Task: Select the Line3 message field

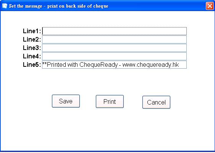Action: click(114, 48)
